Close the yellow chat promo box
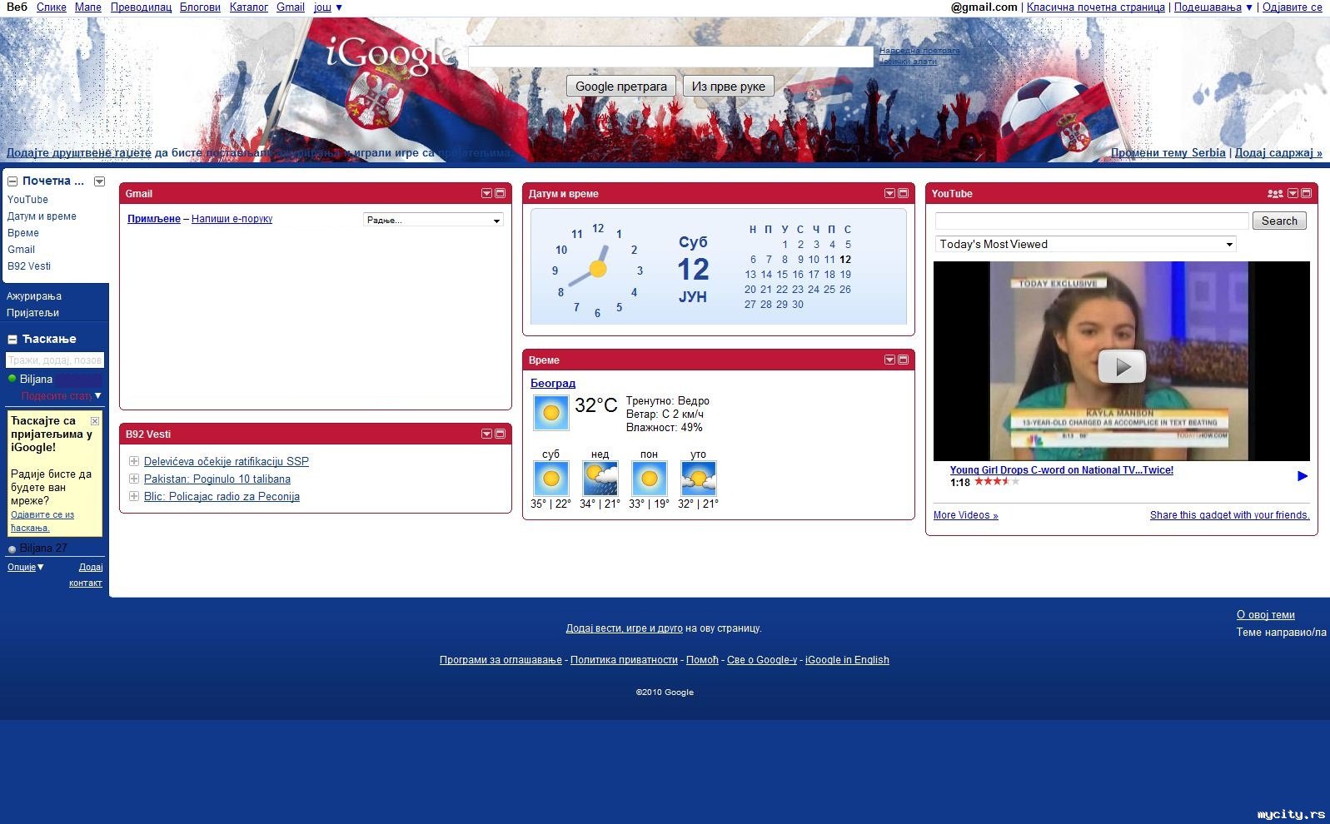 coord(95,421)
